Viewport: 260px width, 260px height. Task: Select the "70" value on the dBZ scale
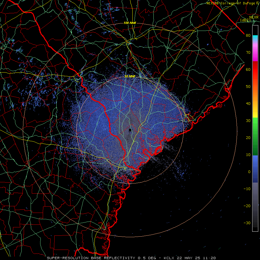pos(248,52)
